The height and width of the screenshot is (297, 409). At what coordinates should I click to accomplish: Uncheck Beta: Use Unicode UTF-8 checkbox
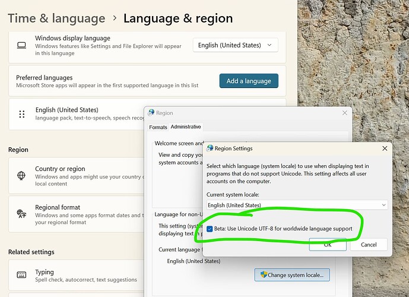210,229
